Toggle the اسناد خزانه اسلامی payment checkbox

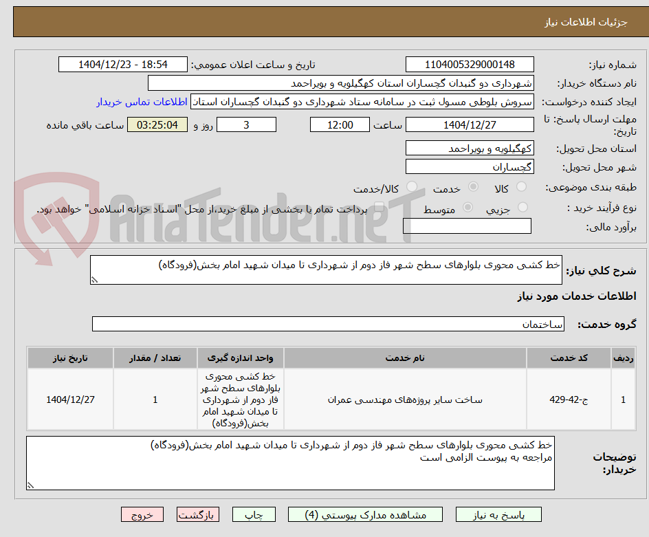(379, 207)
